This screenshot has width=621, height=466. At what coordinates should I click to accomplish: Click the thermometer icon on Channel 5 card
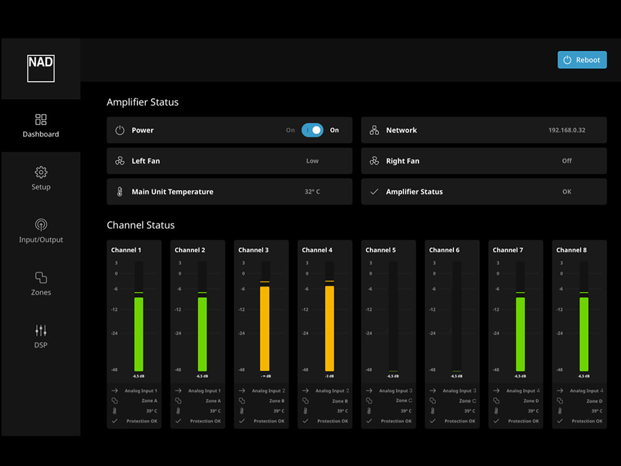click(370, 411)
